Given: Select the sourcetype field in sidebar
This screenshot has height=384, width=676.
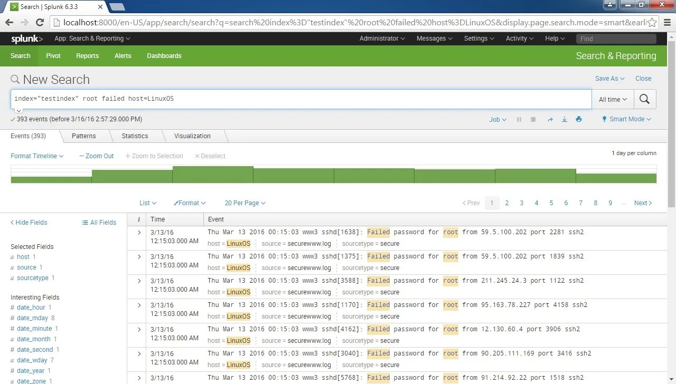Looking at the screenshot, I should pyautogui.click(x=33, y=278).
